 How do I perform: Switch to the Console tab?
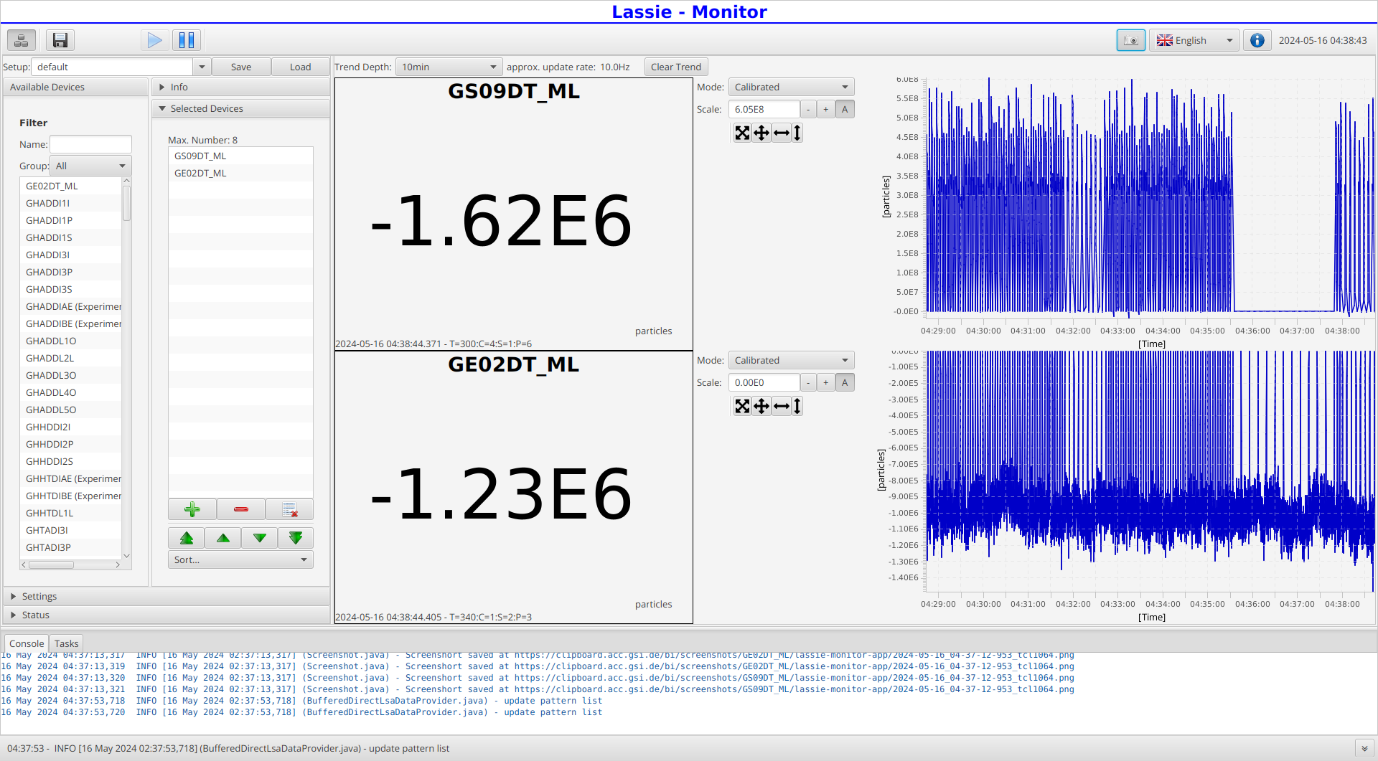click(27, 643)
